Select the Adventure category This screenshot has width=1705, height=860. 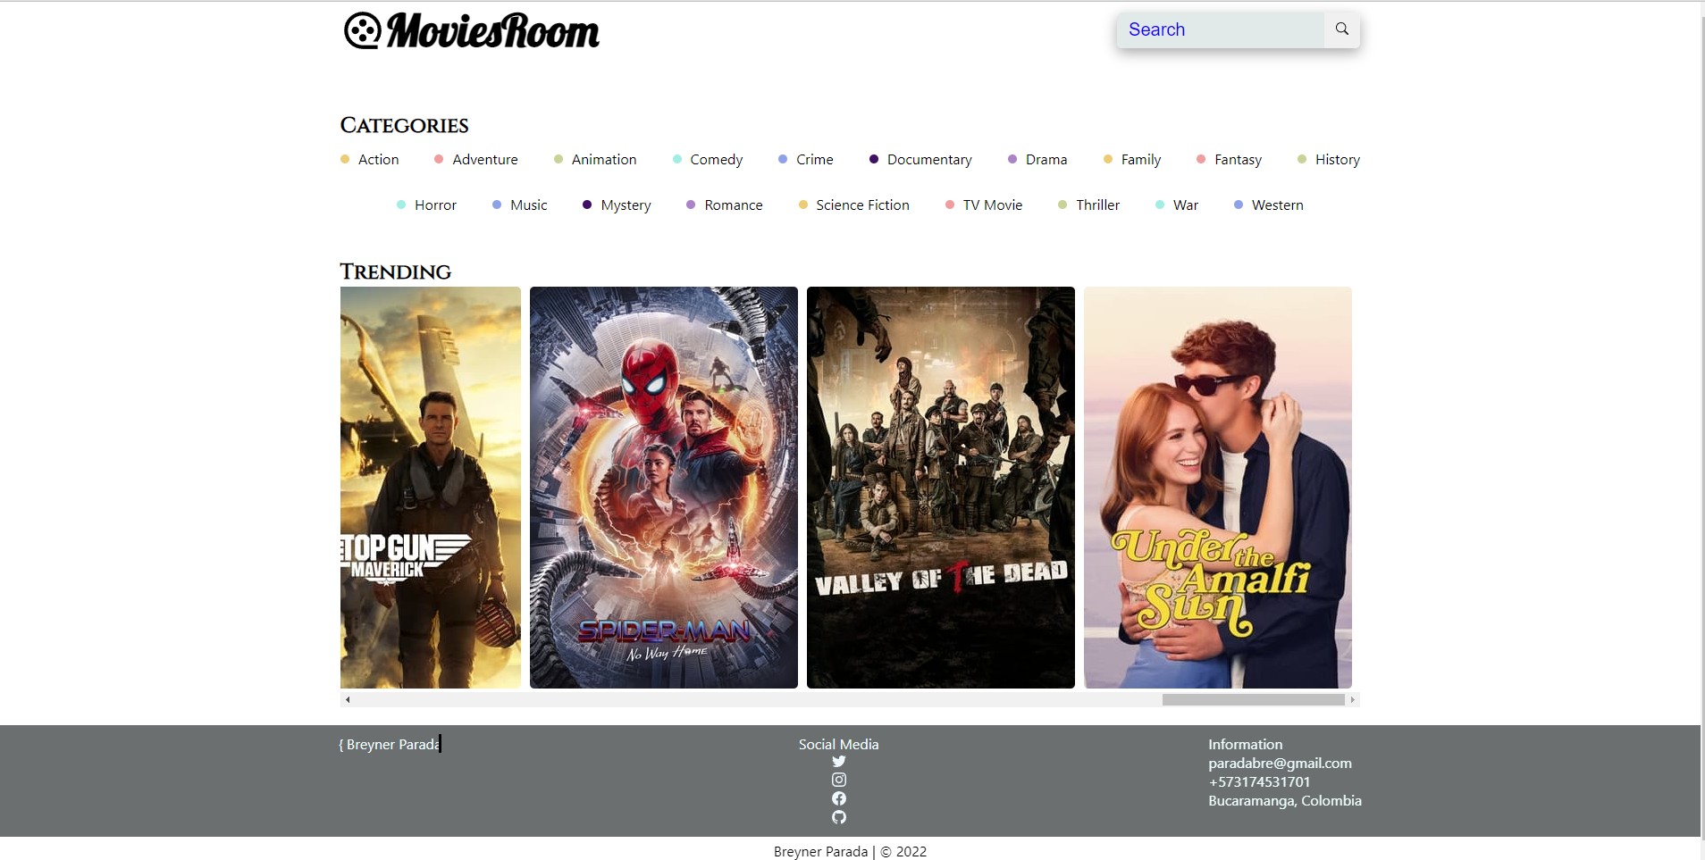[x=476, y=159]
